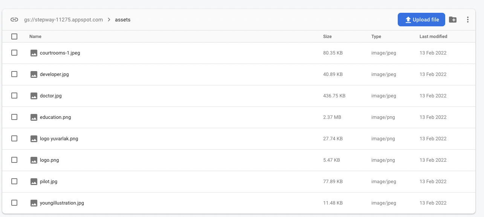
Task: Click the date in pilot.jpg row
Action: [x=433, y=182]
